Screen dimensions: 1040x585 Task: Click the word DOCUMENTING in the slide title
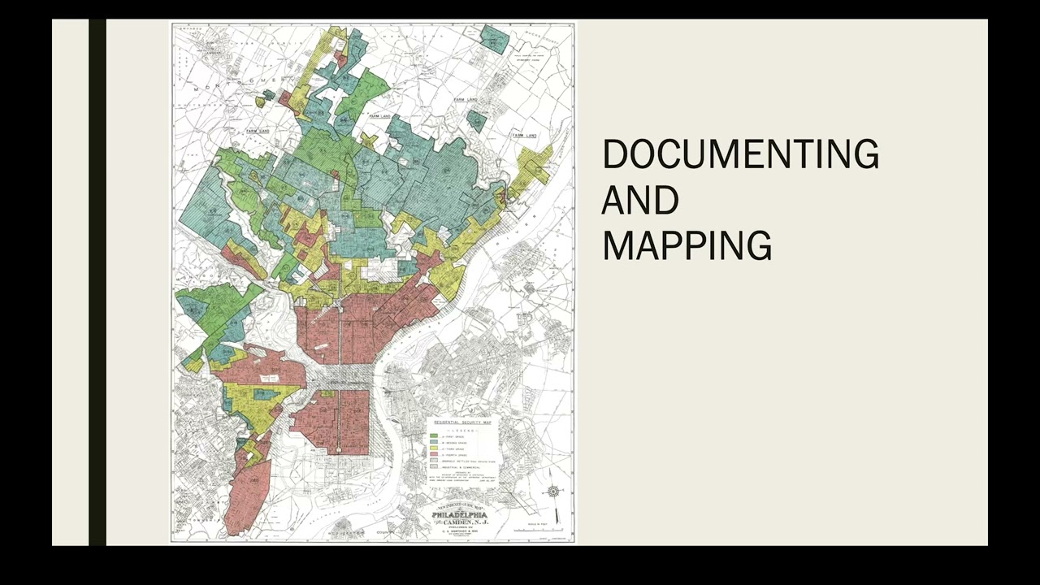coord(740,154)
